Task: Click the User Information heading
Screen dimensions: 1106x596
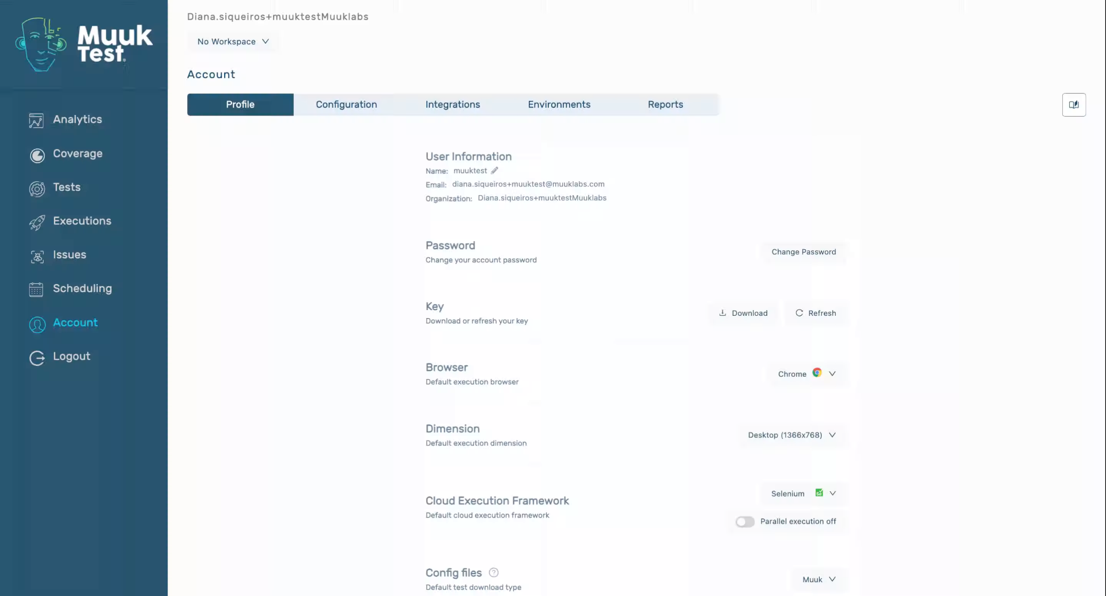Action: (468, 156)
